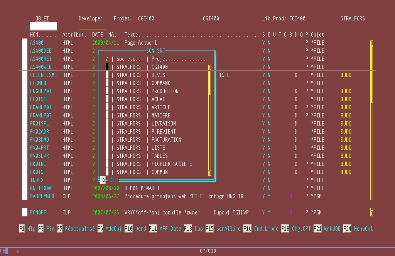This screenshot has width=395, height=256.
Task: Click project FICHIER.SOCIETE in popup
Action: tap(172, 164)
